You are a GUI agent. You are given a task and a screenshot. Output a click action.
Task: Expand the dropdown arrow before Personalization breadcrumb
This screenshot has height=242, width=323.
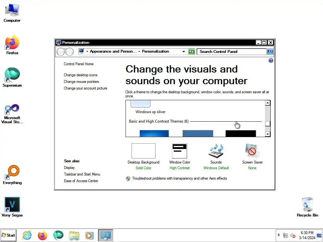click(x=139, y=51)
